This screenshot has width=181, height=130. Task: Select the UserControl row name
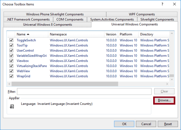25,50
